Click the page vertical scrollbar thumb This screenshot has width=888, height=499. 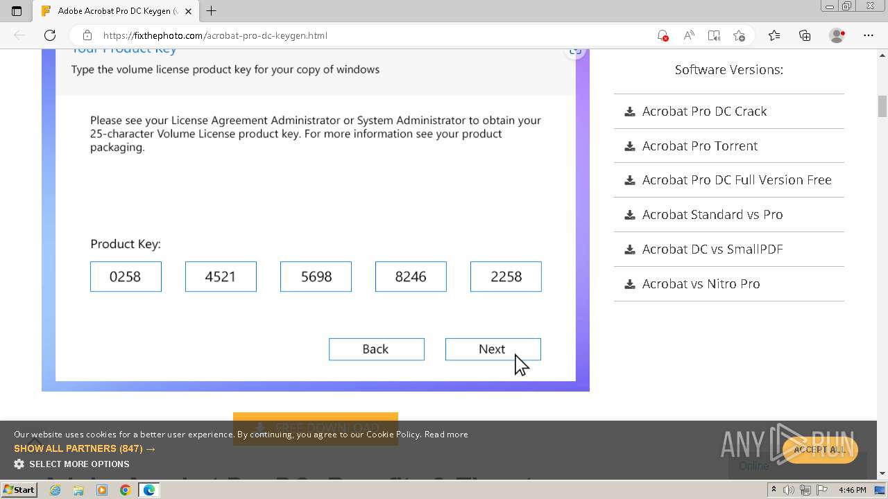click(882, 106)
